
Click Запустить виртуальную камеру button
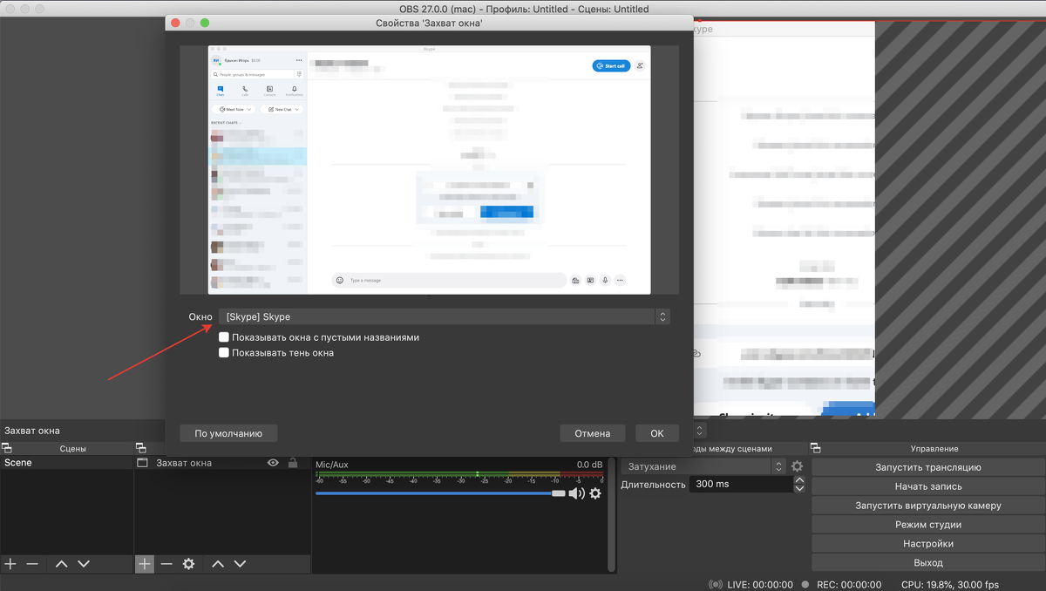click(928, 506)
